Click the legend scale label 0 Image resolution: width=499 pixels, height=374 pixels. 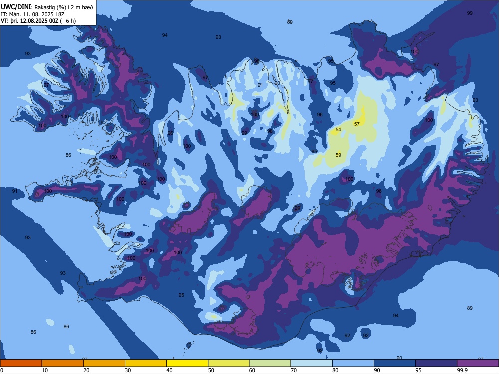[x=2, y=370]
